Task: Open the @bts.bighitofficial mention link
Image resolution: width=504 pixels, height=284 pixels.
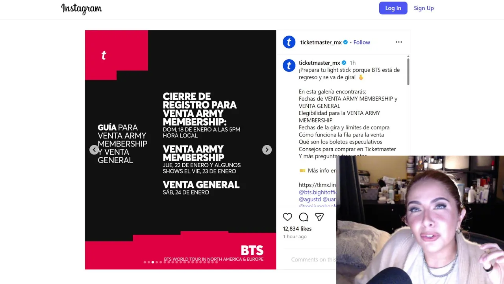Action: click(318, 192)
